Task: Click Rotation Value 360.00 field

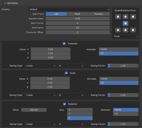Action: click(x=34, y=110)
